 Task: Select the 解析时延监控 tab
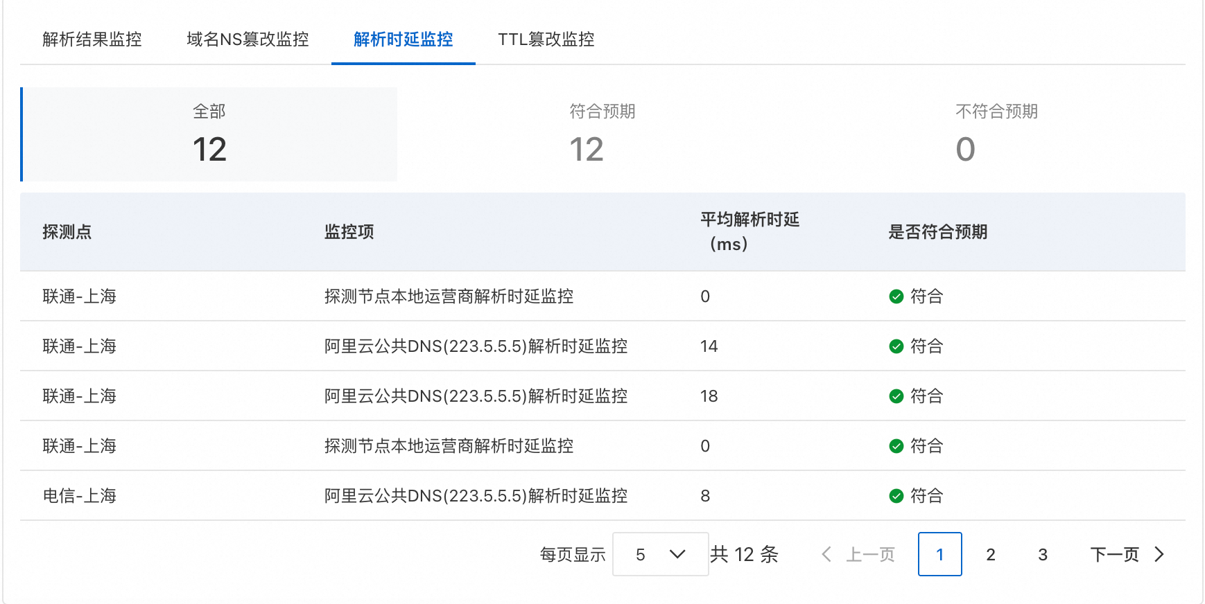(403, 39)
